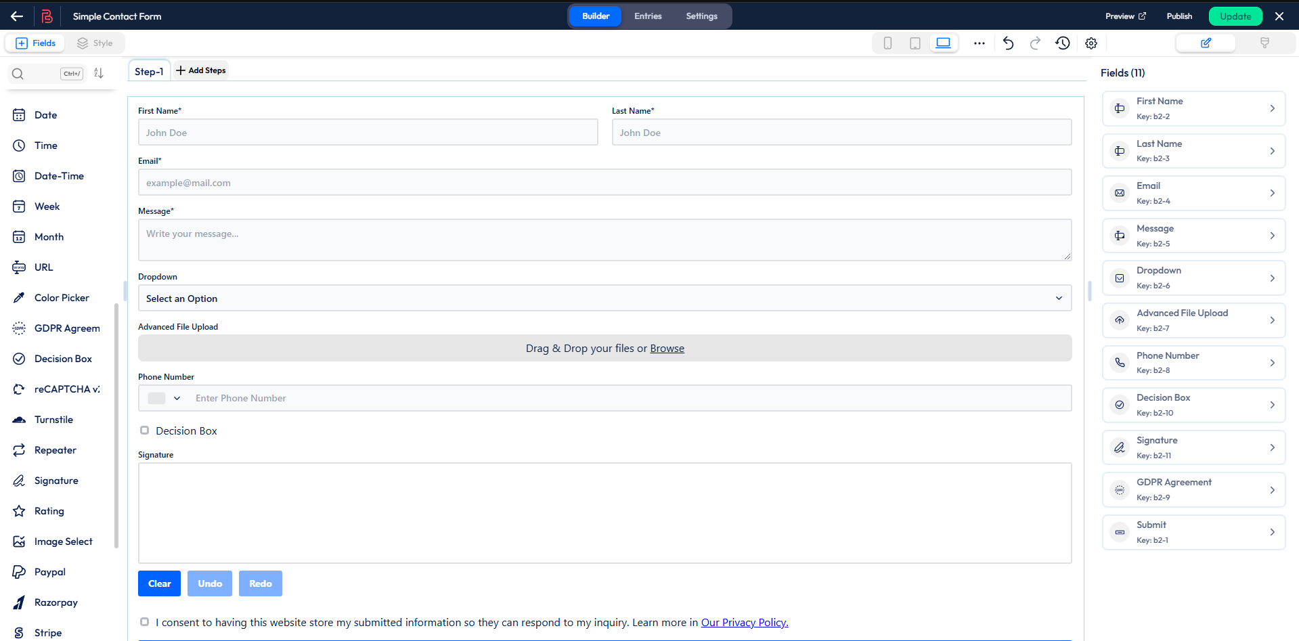Click the three-dot more options icon

pos(979,43)
